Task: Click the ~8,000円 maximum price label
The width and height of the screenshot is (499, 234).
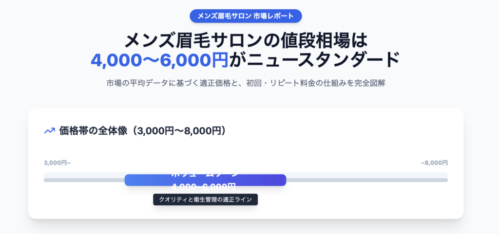Action: point(434,162)
